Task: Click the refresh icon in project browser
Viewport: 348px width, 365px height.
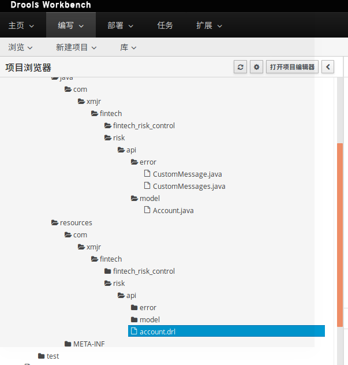Action: coord(240,67)
